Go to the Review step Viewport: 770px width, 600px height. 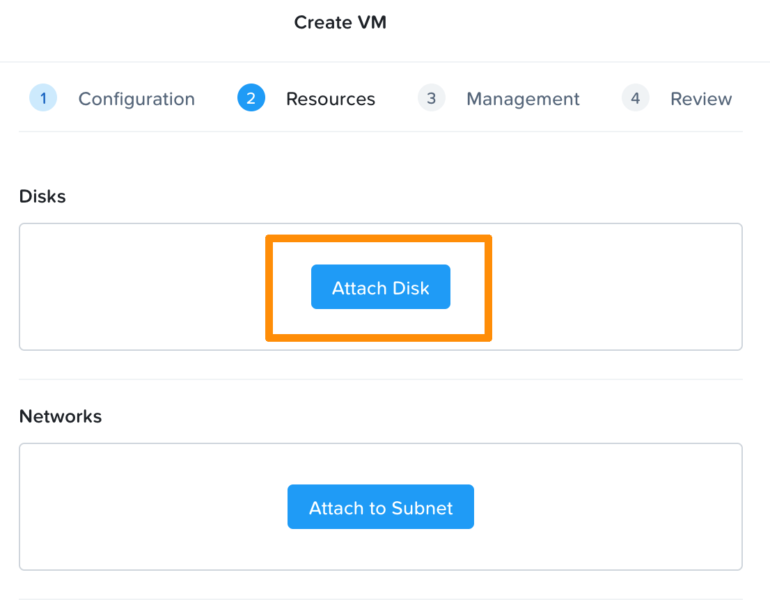coord(700,98)
